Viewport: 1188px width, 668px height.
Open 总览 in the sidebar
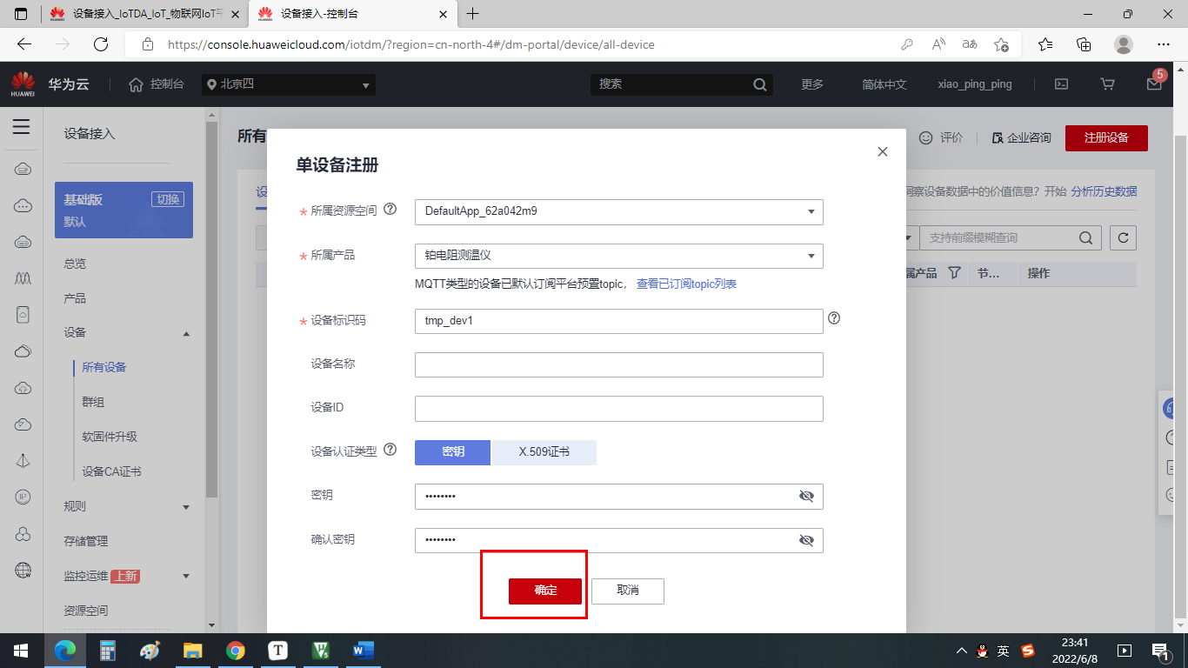point(75,264)
